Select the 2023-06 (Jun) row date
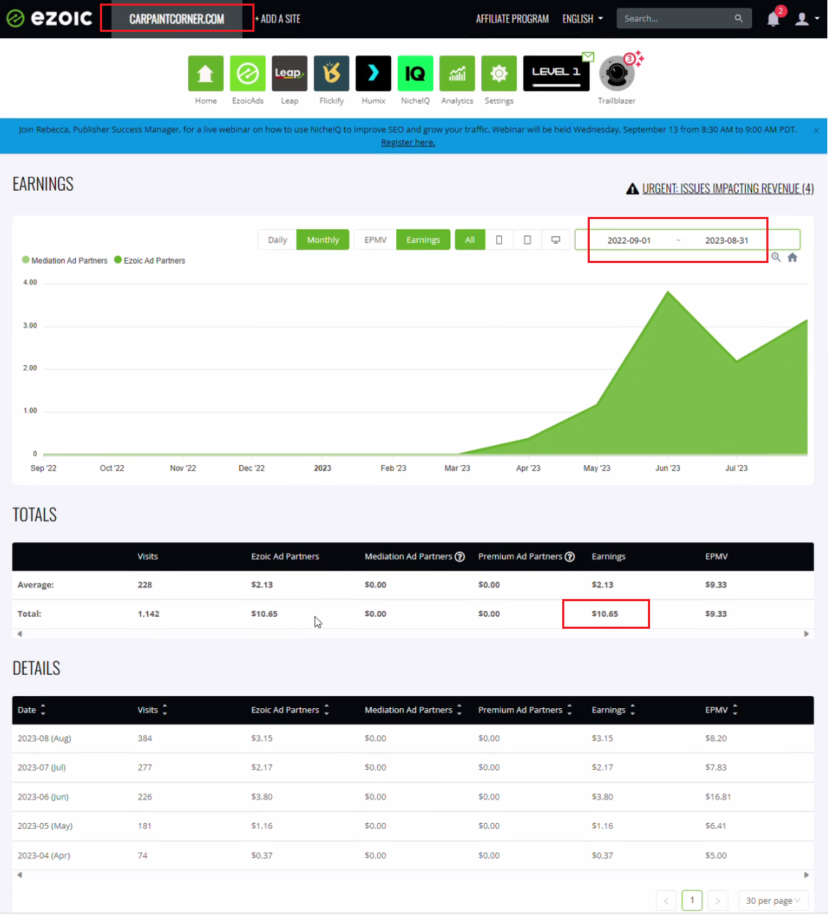 coord(43,797)
